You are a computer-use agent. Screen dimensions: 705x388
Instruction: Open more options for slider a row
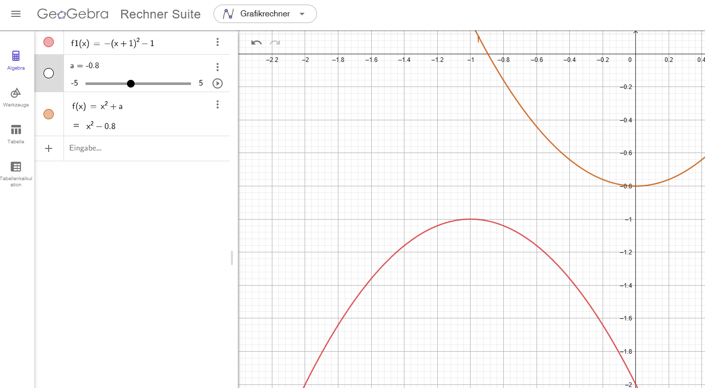(x=218, y=67)
